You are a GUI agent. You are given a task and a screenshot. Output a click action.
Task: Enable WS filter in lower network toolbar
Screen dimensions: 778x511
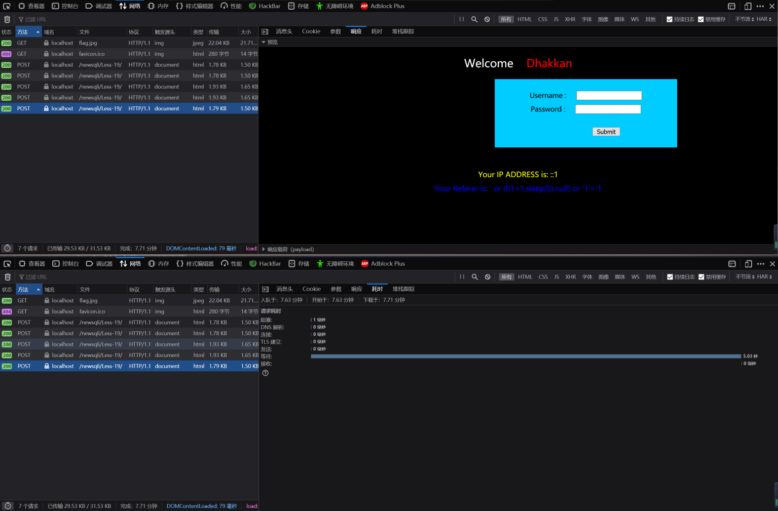coord(636,277)
